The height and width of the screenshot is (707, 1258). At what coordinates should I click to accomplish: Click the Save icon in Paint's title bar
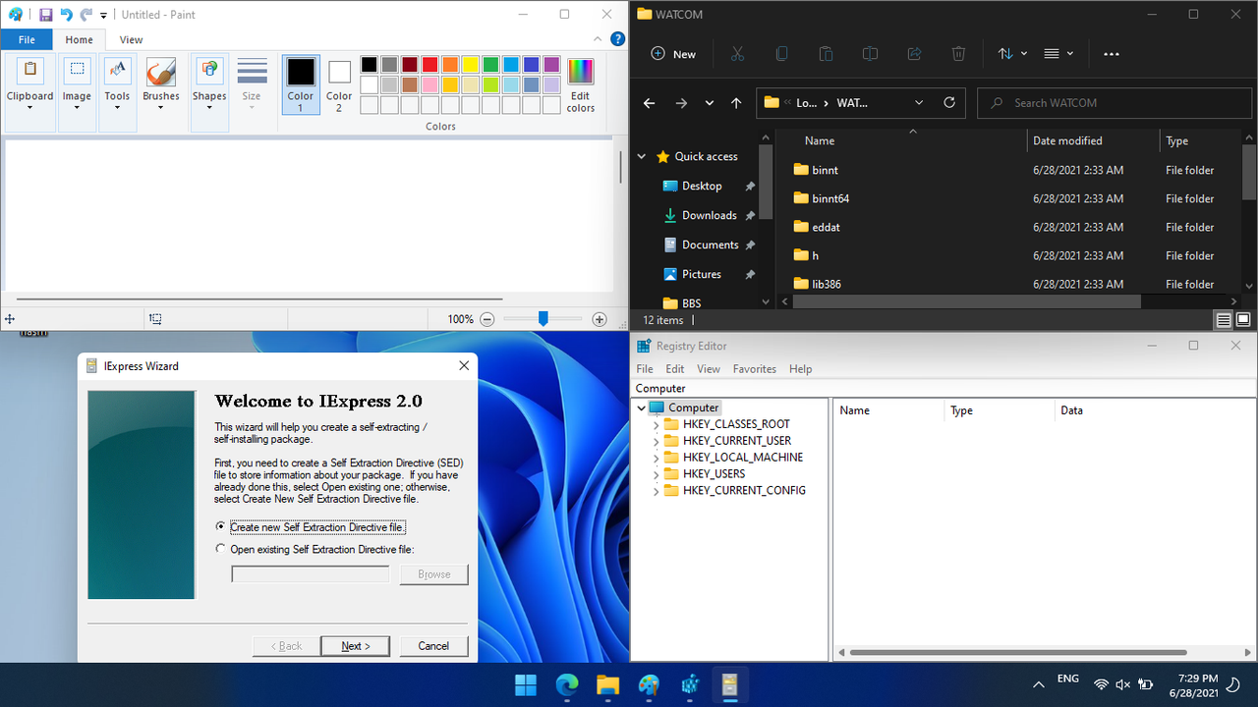point(45,15)
